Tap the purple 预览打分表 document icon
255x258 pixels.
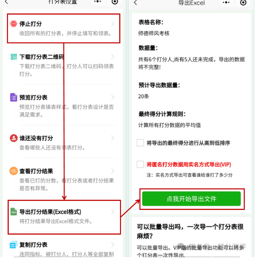click(x=14, y=97)
